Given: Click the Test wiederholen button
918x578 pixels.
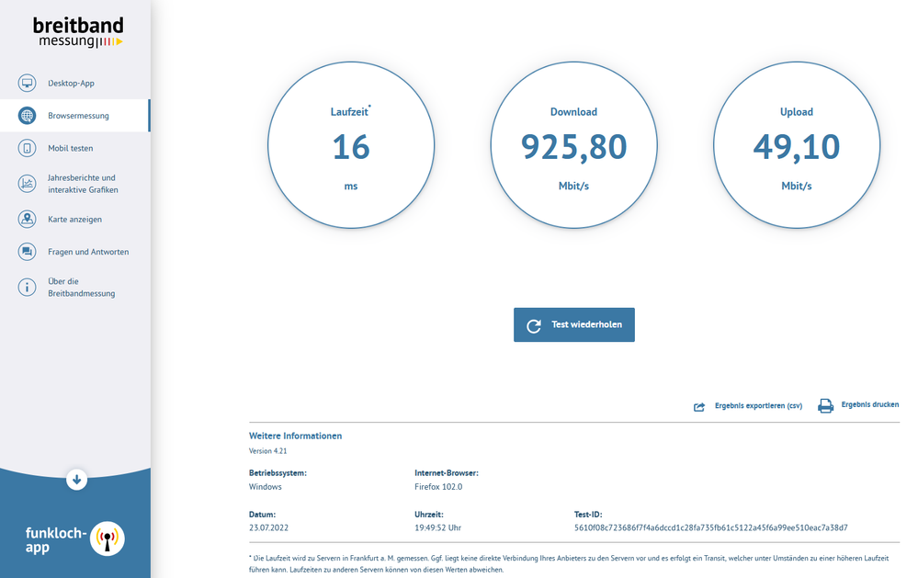Looking at the screenshot, I should pyautogui.click(x=573, y=325).
